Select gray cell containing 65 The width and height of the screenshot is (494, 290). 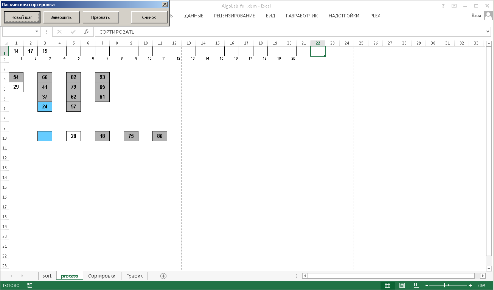click(102, 87)
